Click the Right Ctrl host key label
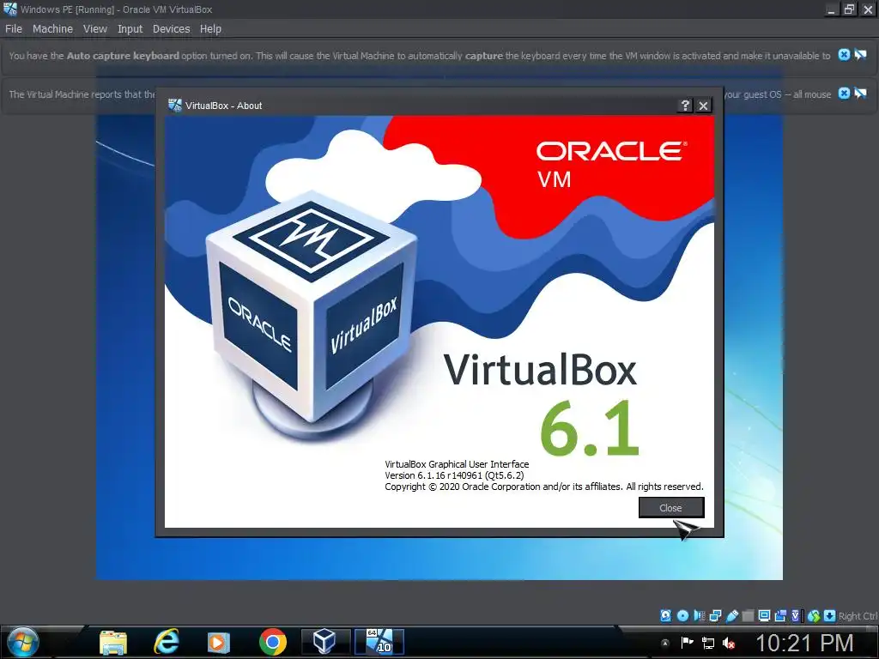The image size is (879, 659). 858,616
